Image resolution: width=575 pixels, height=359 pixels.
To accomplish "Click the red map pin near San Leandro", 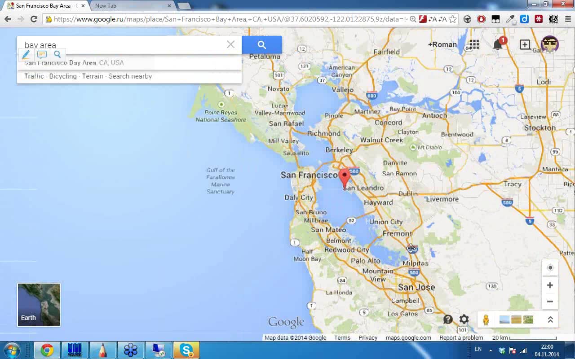I will point(345,178).
